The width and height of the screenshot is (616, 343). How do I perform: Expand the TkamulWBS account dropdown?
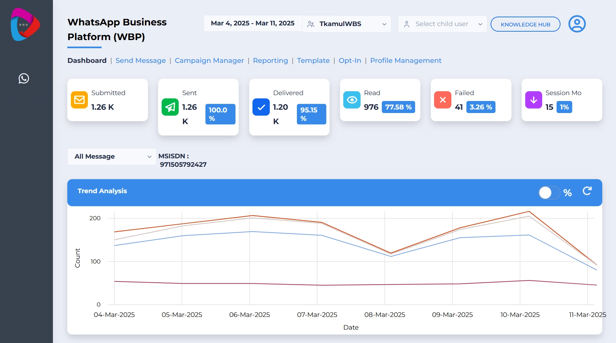coord(347,24)
